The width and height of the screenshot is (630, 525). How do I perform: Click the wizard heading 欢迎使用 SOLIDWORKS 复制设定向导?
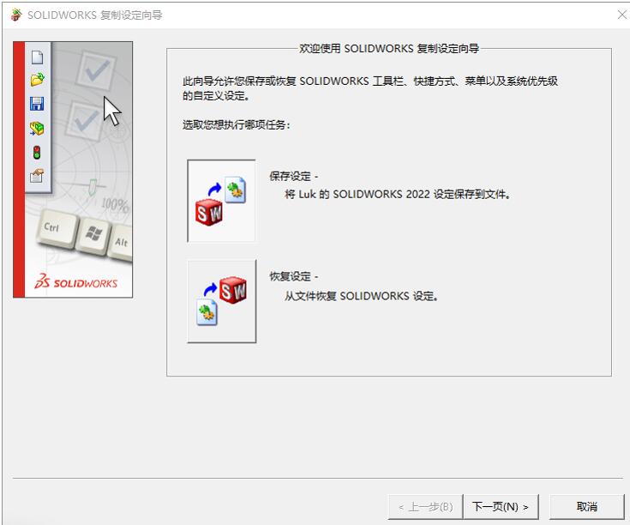(x=389, y=49)
